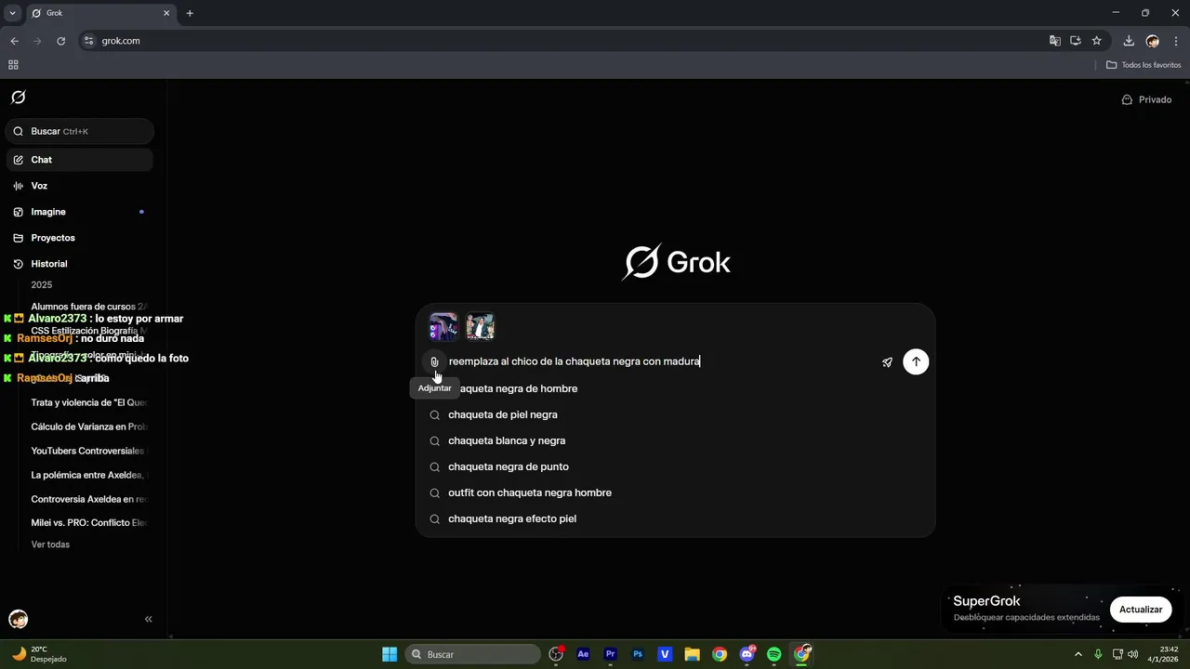Click the prompt text input field
Viewport: 1190px width, 669px height.
[660, 361]
